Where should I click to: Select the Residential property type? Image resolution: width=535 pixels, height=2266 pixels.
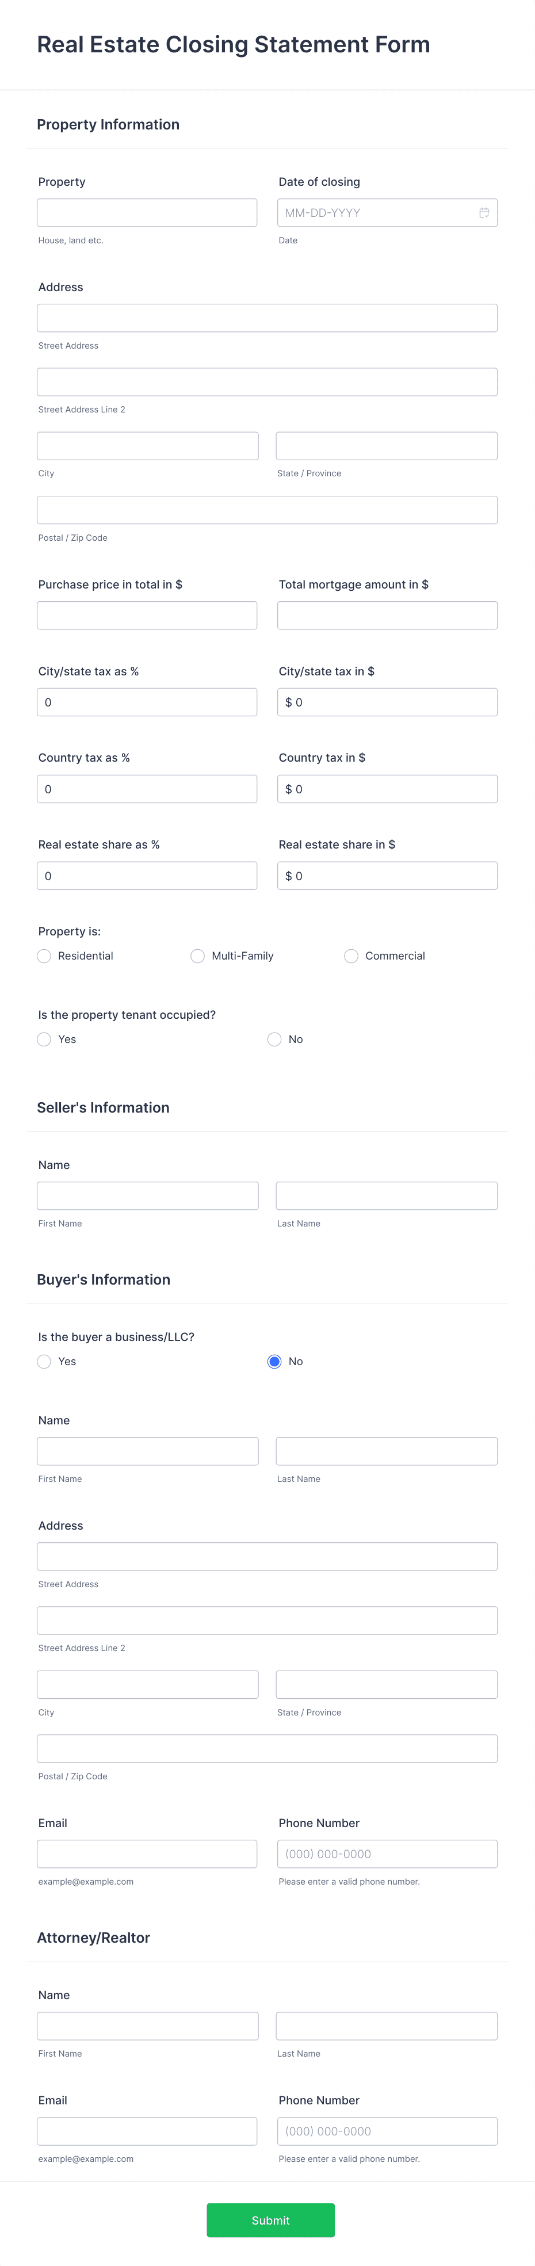(x=44, y=956)
